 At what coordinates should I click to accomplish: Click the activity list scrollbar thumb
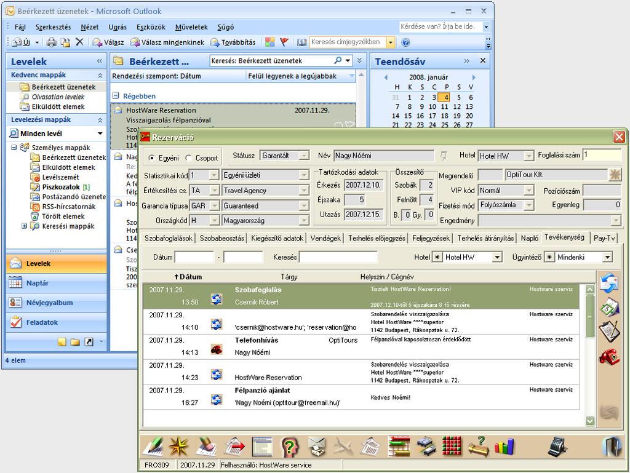[590, 316]
